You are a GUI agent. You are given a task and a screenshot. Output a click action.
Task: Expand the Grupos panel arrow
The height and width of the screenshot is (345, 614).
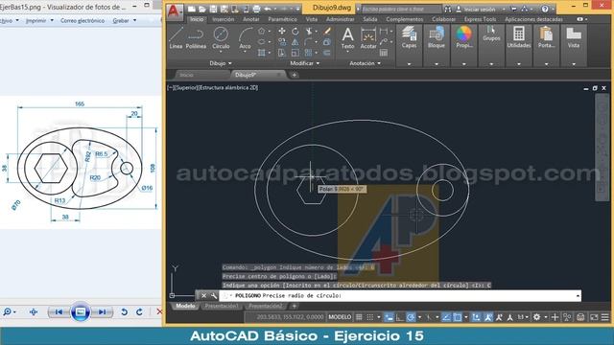click(x=491, y=64)
